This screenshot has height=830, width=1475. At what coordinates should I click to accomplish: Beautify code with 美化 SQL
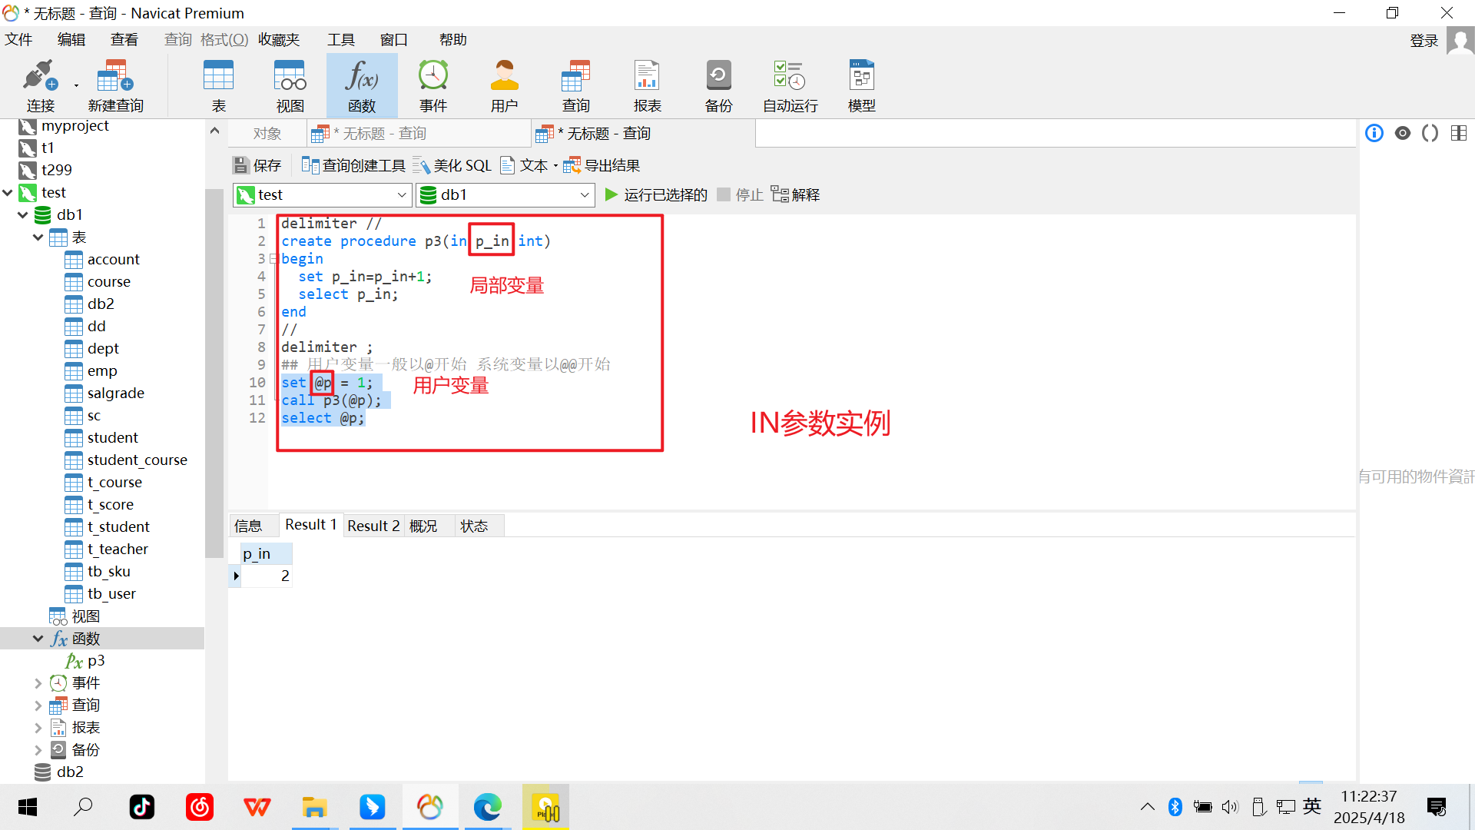tap(452, 165)
